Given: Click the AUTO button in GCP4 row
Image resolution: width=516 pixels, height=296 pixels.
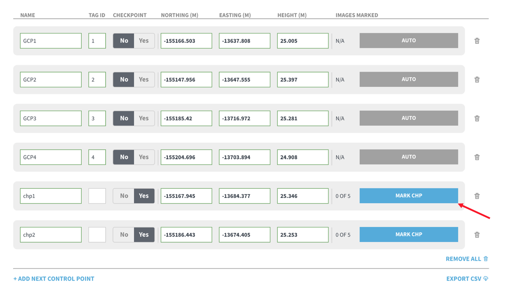Looking at the screenshot, I should [409, 157].
